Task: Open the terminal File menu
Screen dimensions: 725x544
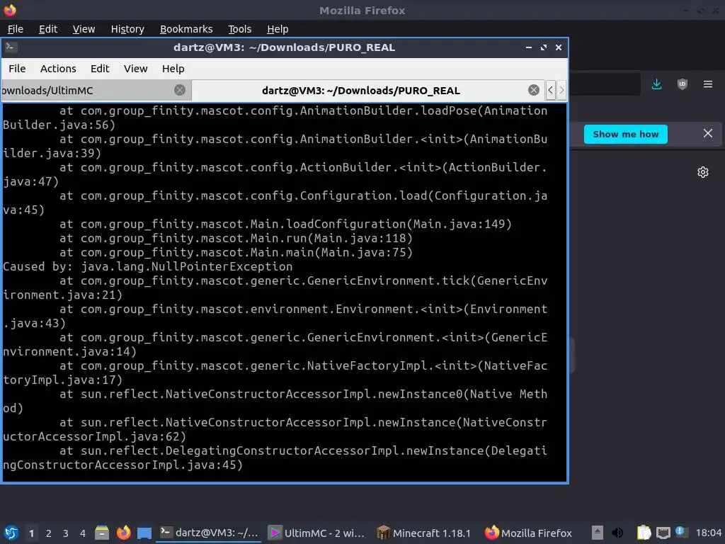Action: 17,69
